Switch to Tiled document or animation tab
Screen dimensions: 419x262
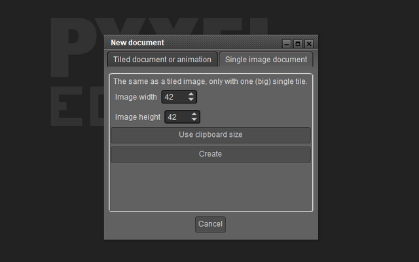(162, 60)
